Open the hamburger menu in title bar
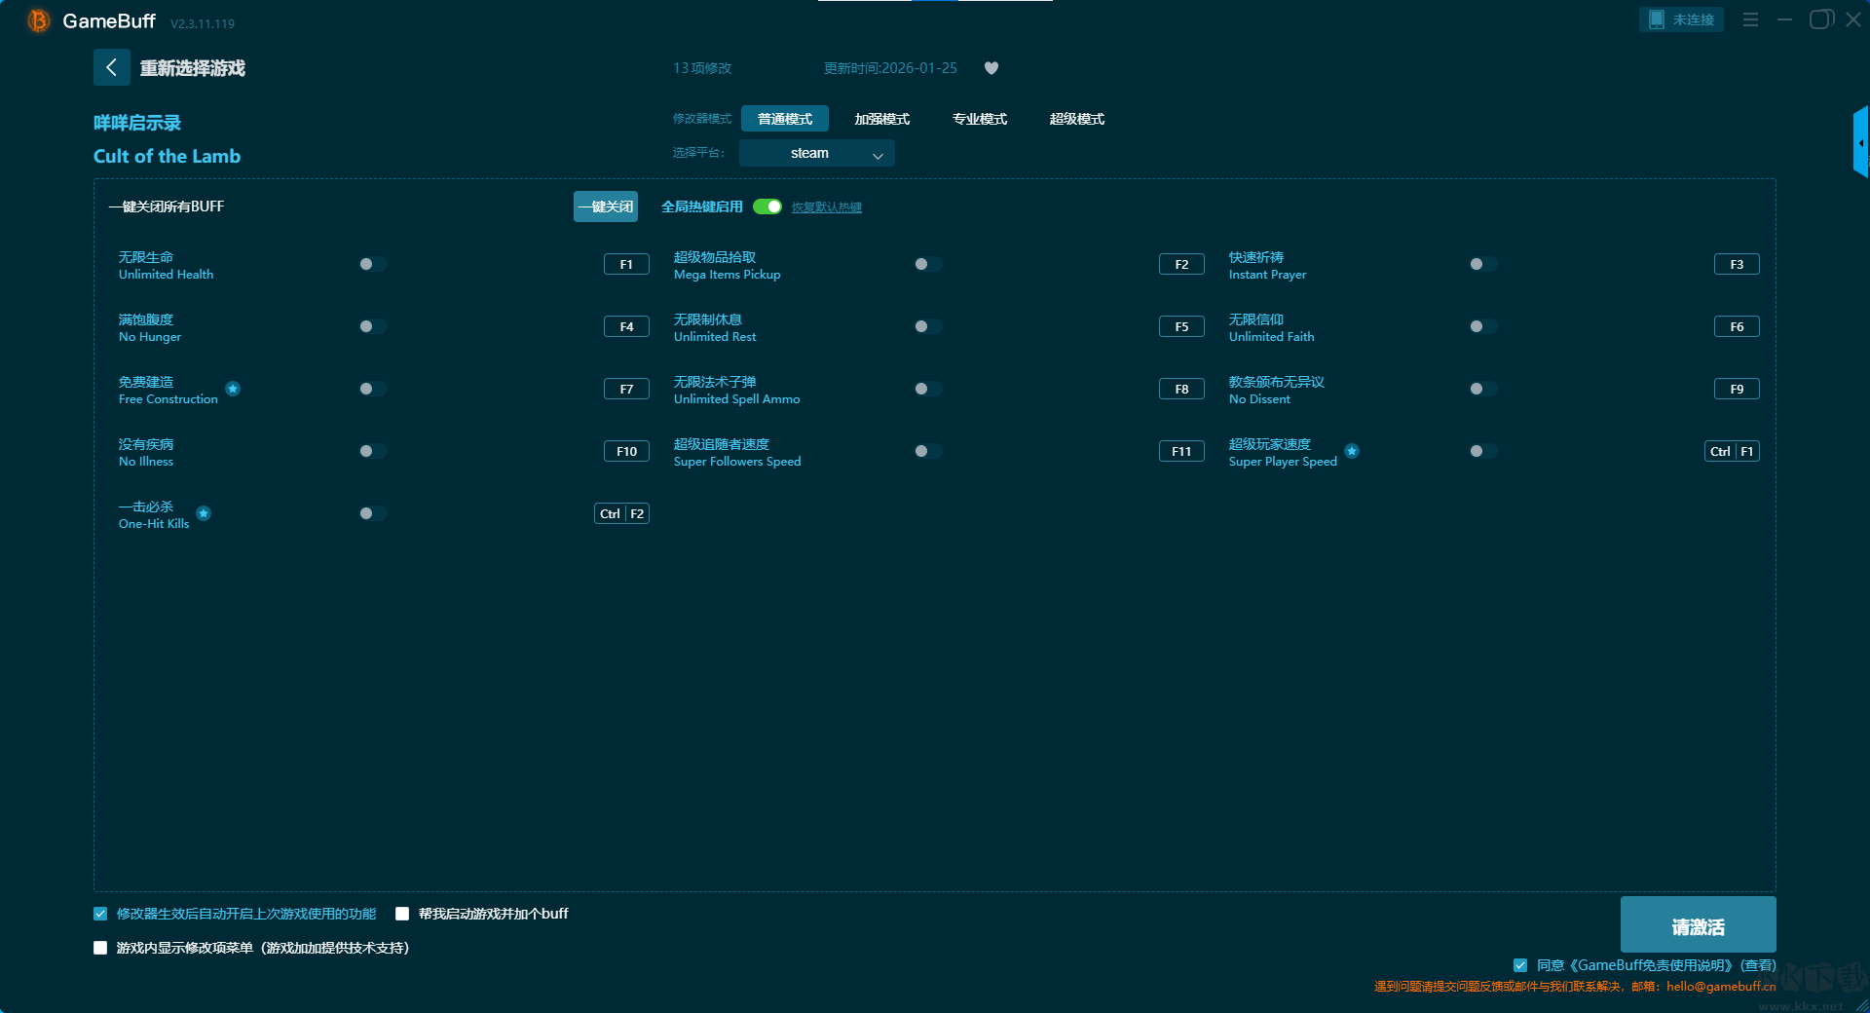The width and height of the screenshot is (1870, 1013). tap(1750, 19)
